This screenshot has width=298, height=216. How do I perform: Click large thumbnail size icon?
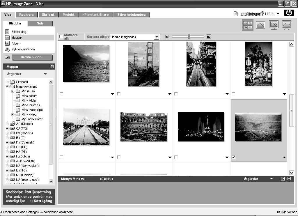click(209, 37)
